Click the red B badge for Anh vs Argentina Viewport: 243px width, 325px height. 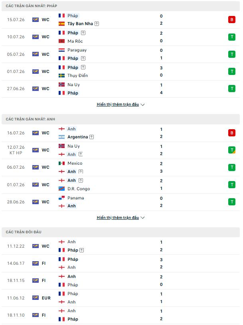click(231, 133)
